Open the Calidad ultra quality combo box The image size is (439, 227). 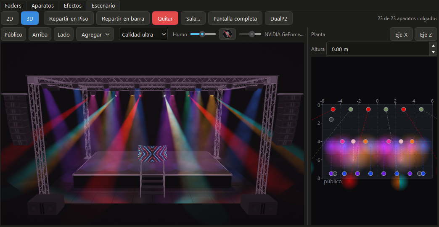[143, 34]
